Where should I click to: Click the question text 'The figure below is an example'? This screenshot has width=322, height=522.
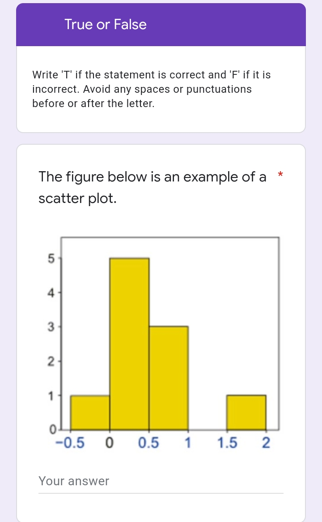click(x=152, y=177)
